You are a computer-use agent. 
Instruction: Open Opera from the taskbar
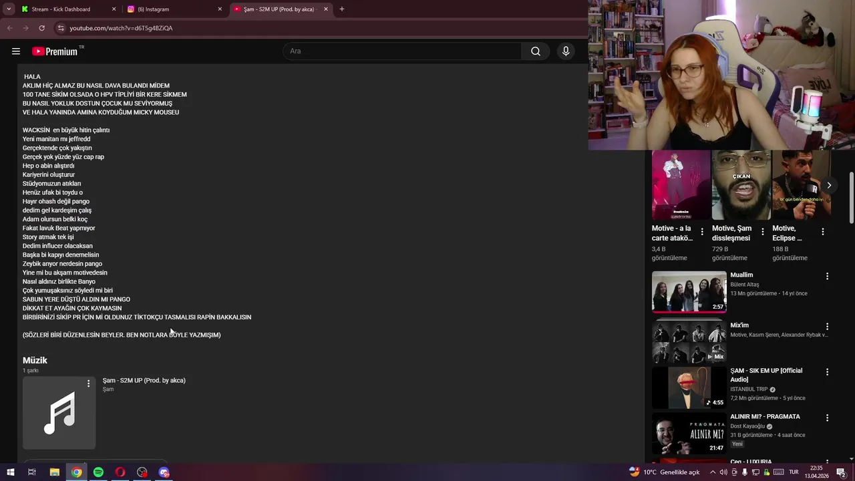pos(120,472)
